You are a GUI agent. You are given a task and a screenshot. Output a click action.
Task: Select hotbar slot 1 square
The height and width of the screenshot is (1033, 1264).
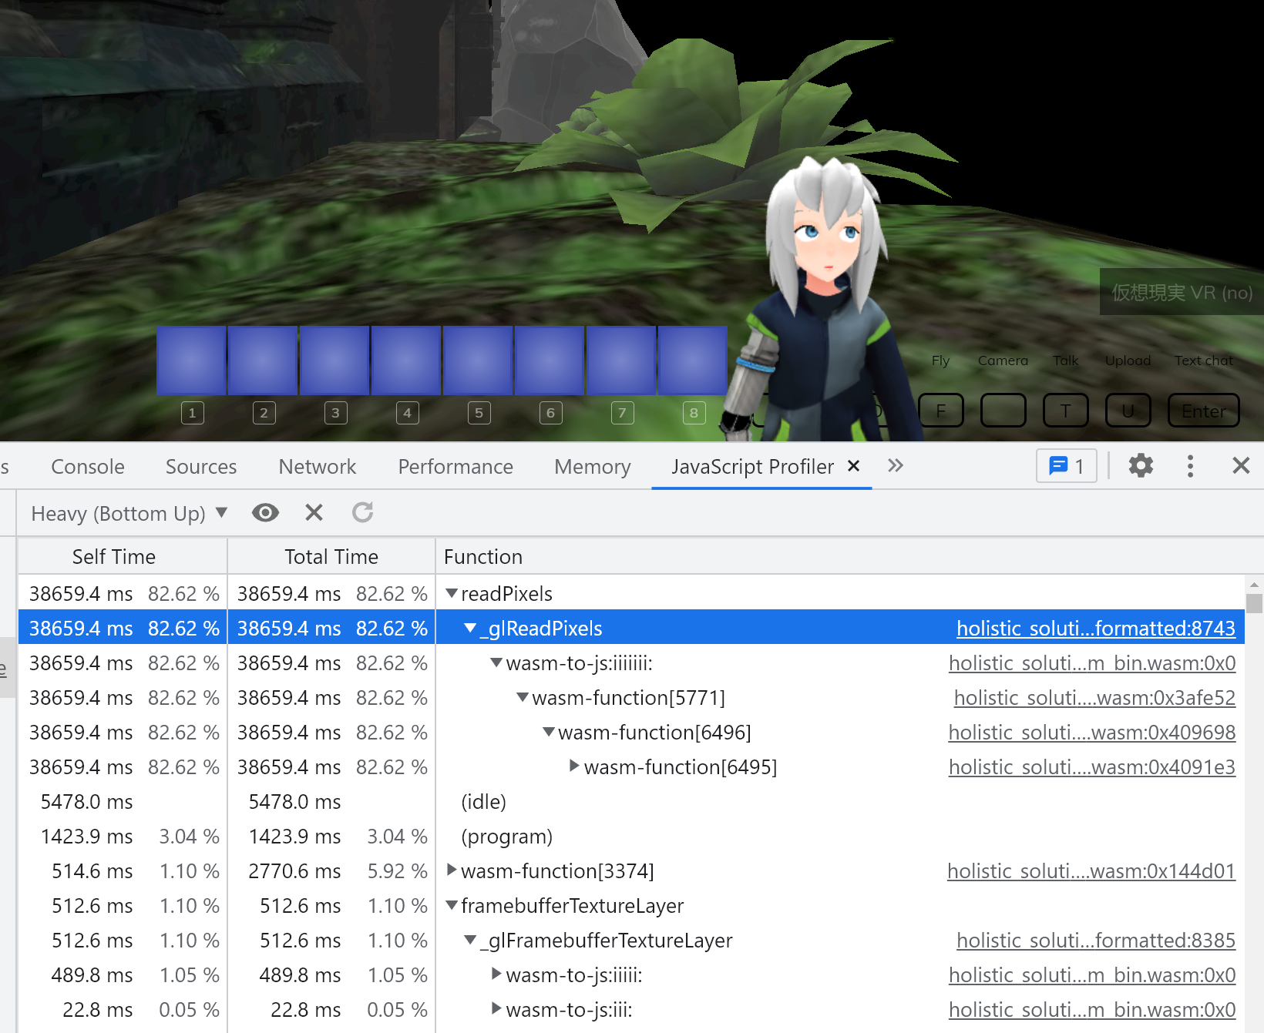click(x=191, y=361)
